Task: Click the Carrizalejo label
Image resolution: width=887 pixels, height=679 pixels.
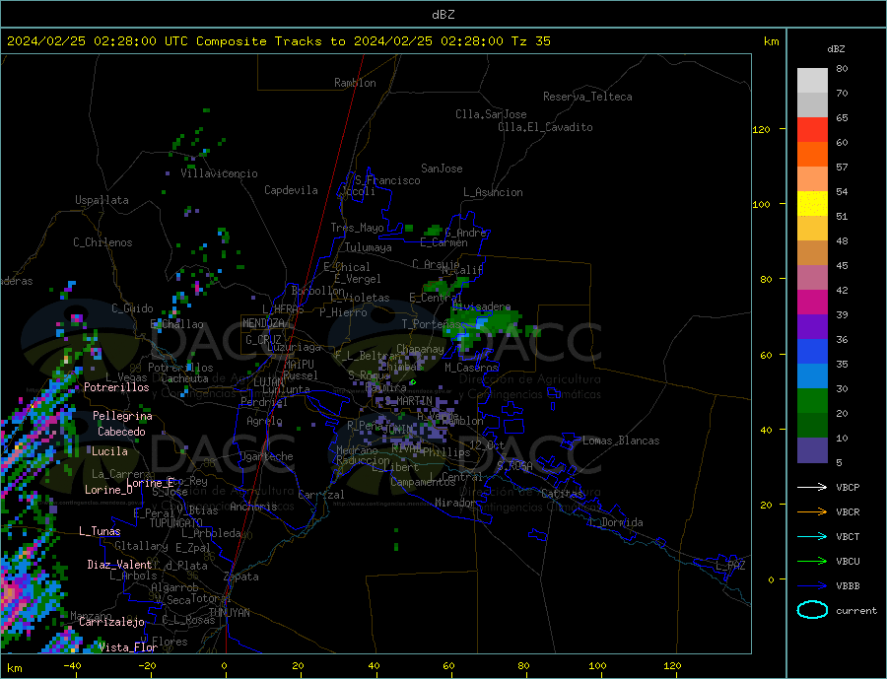Action: click(111, 622)
